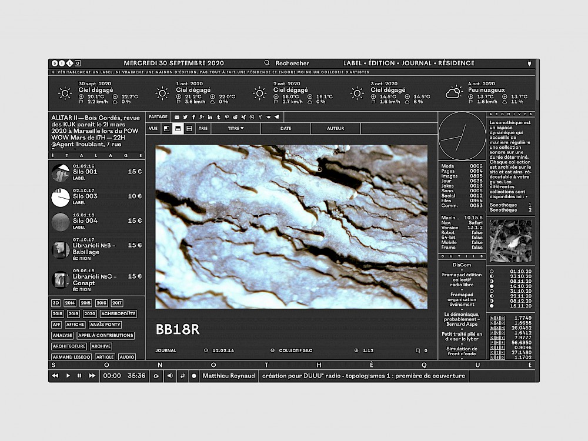Open the Silo 003 label item
The width and height of the screenshot is (588, 441).
click(x=85, y=196)
